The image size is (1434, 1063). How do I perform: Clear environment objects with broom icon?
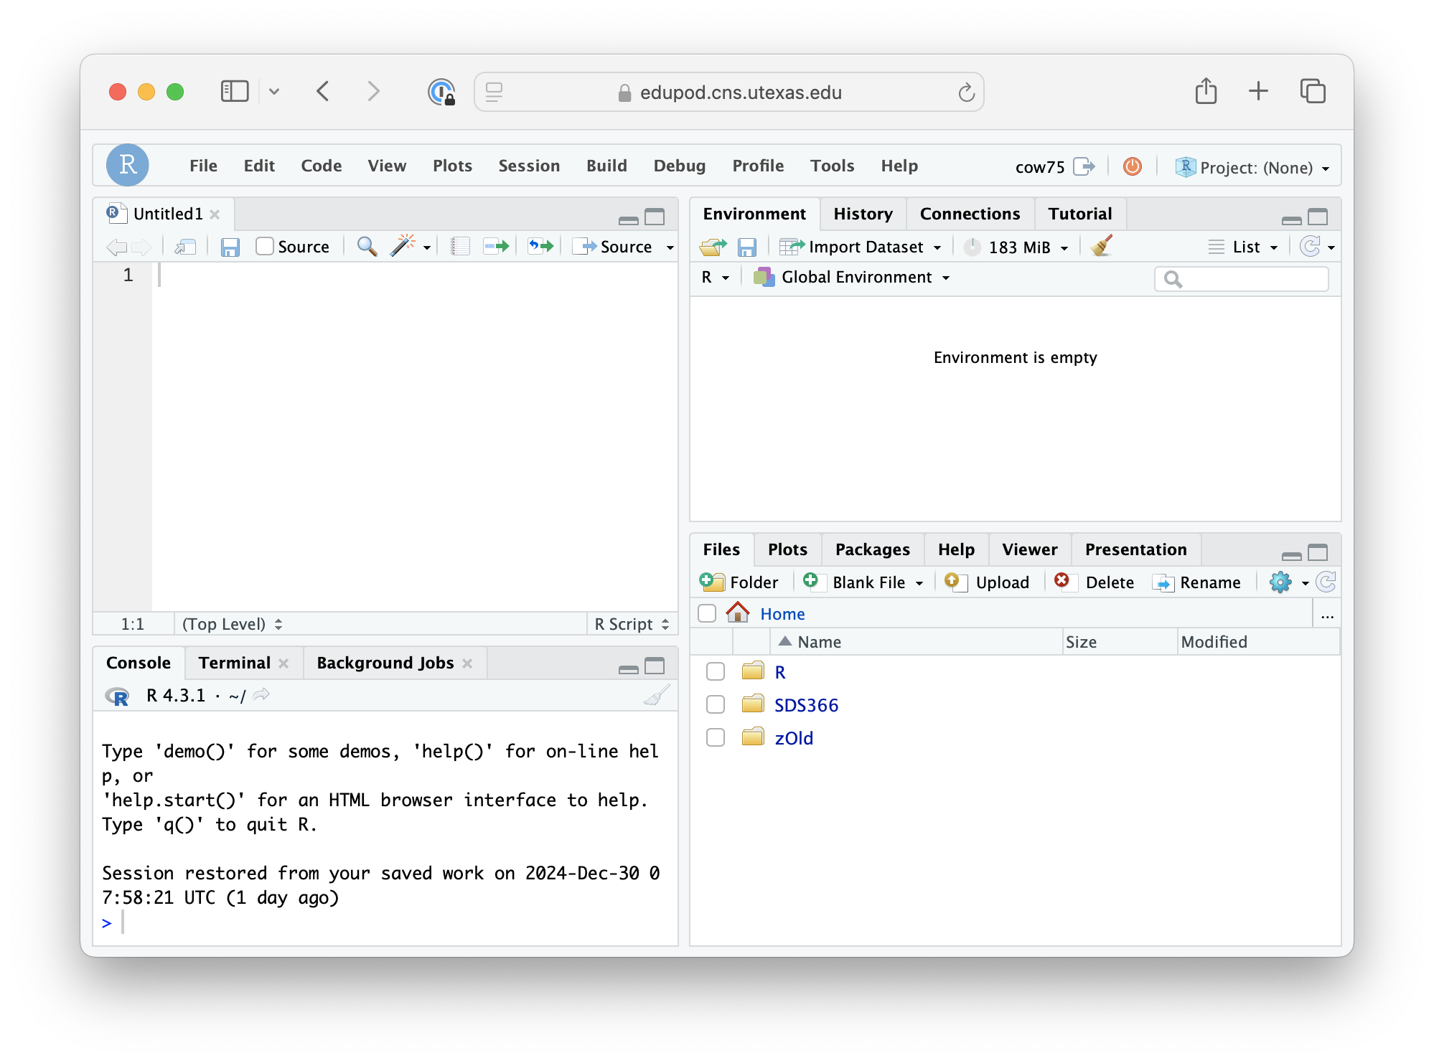point(1101,247)
